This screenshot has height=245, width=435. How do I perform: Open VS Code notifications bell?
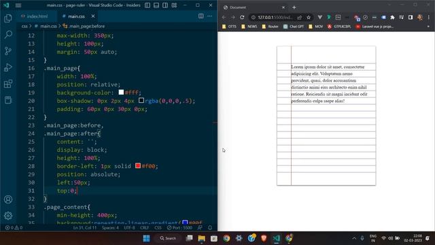pos(210,228)
